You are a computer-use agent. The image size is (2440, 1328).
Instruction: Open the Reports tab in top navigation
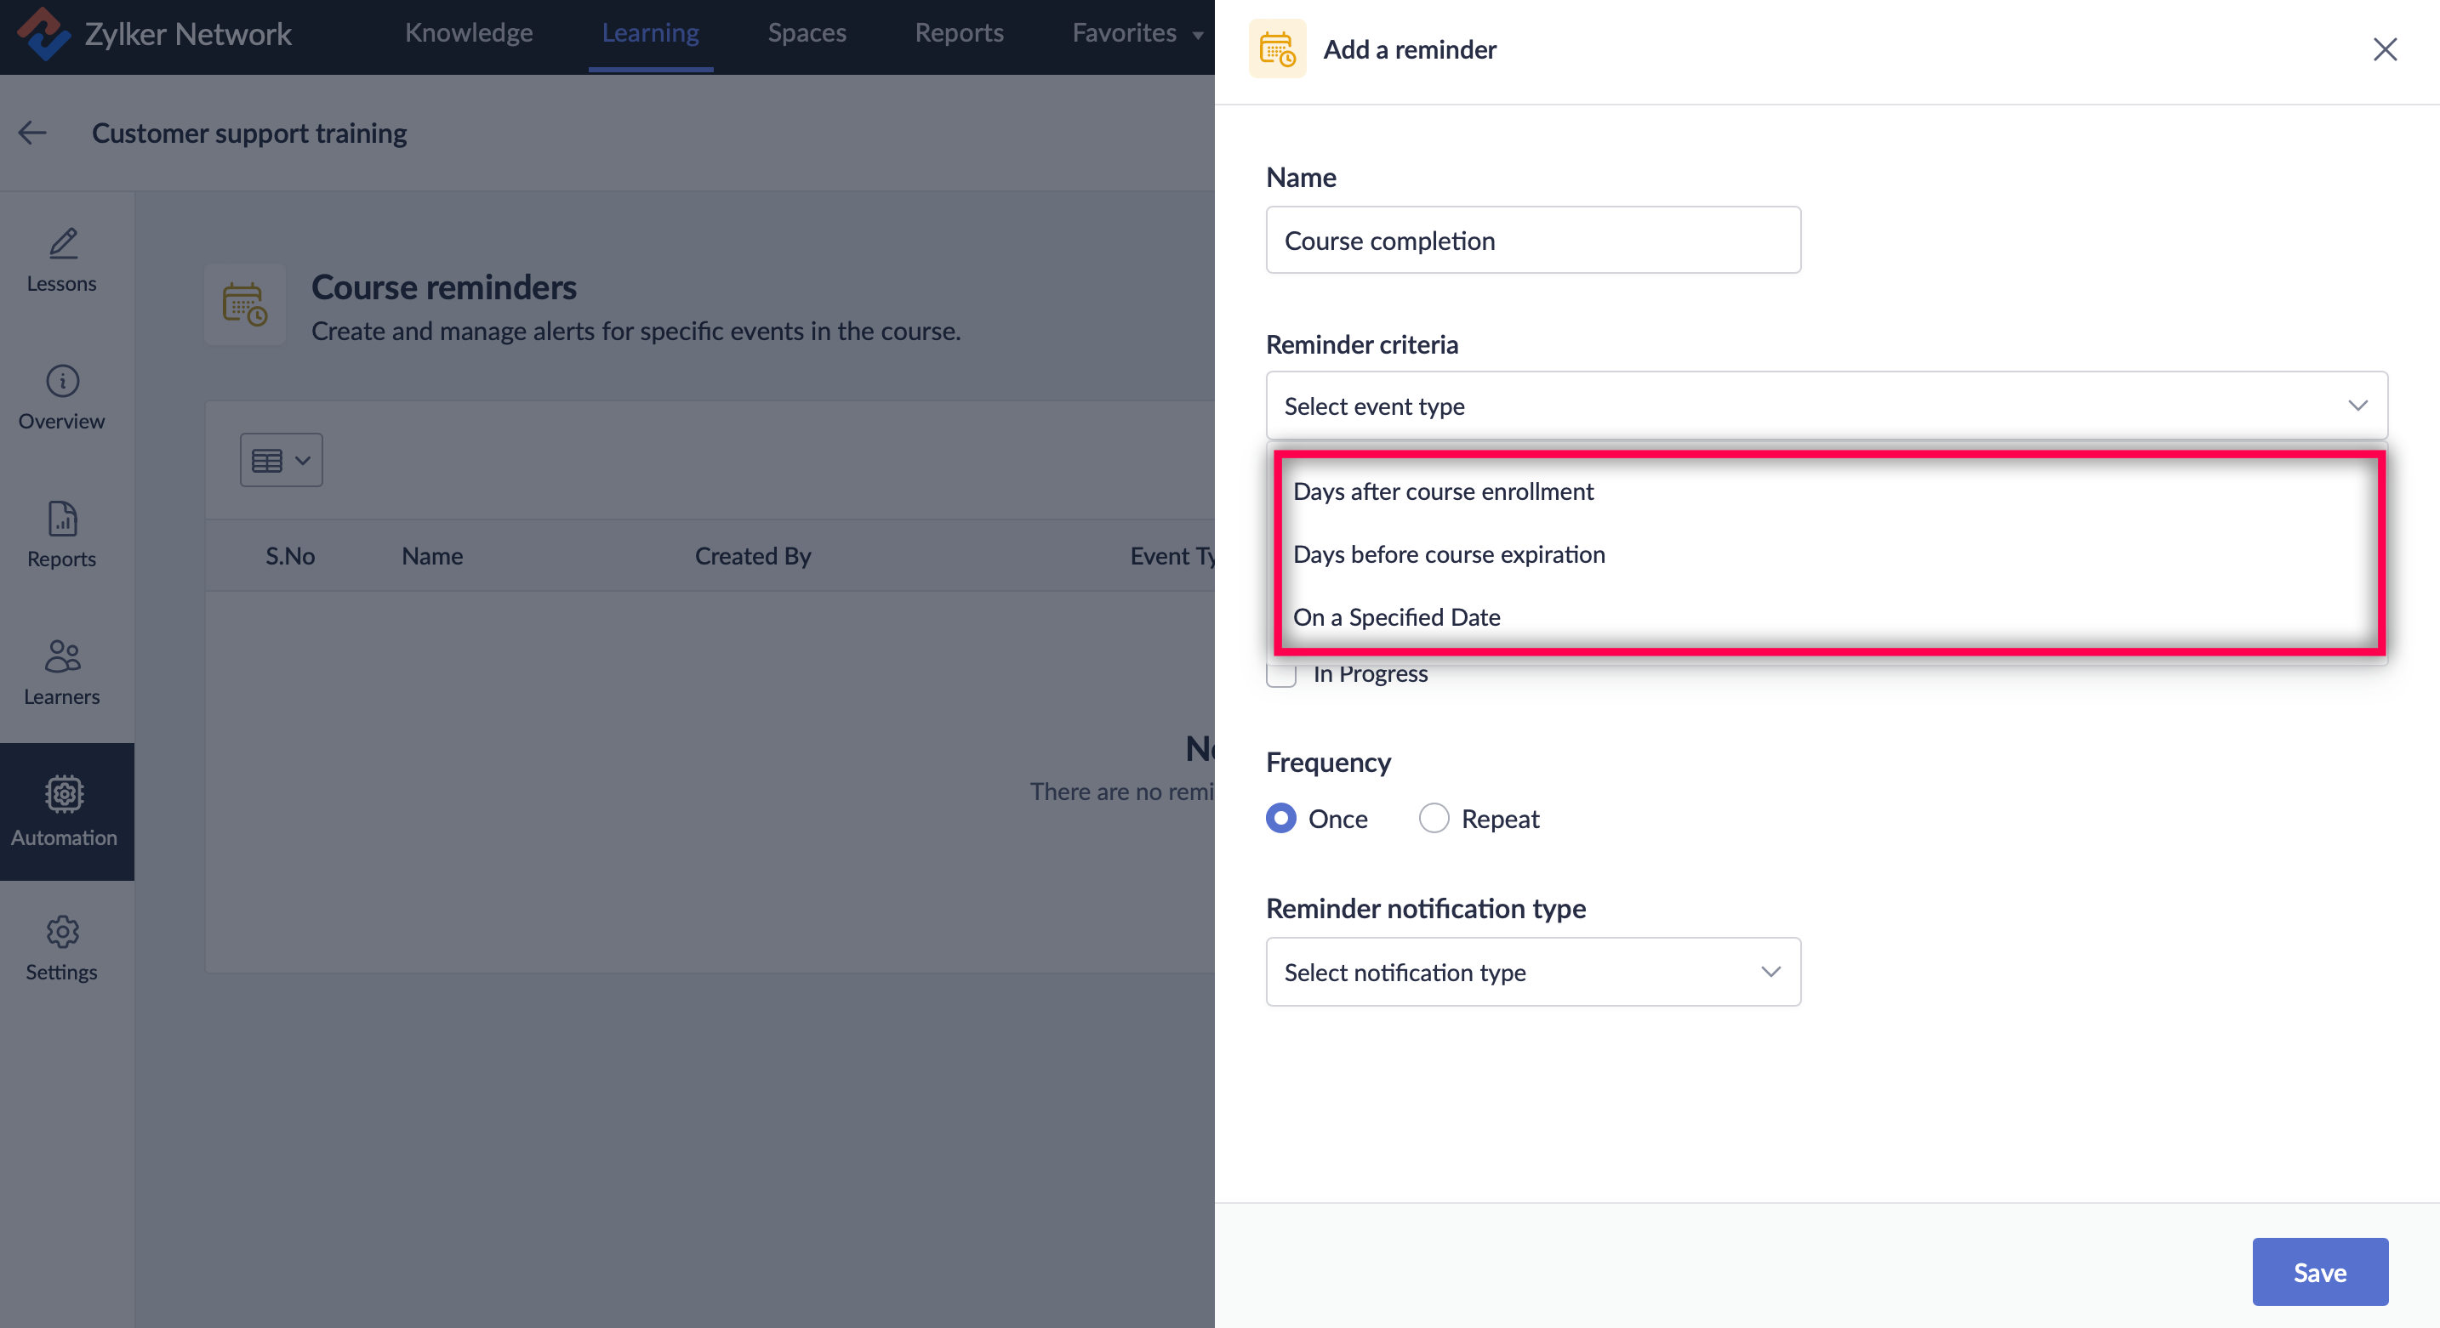click(959, 33)
